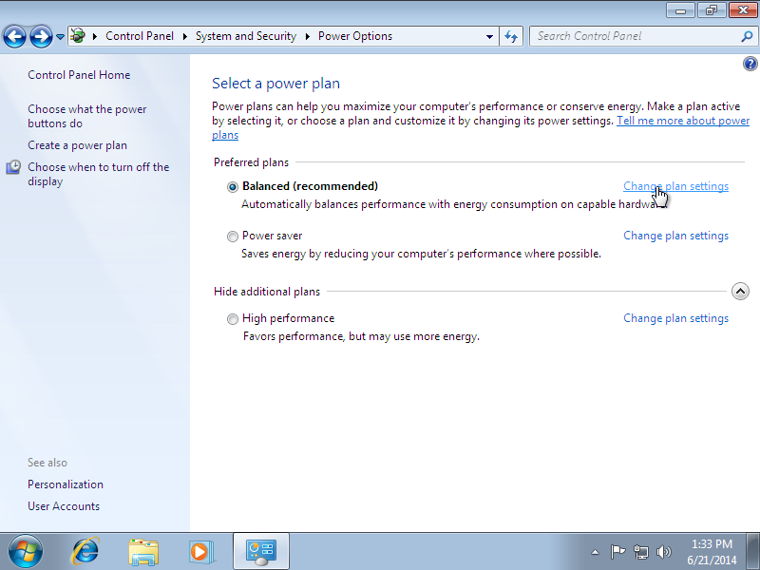Select the Power Options breadcrumb

[x=355, y=36]
